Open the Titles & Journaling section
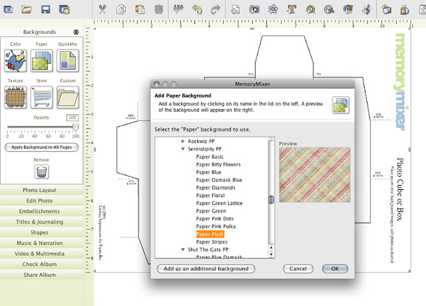The width and height of the screenshot is (426, 306). 41,222
